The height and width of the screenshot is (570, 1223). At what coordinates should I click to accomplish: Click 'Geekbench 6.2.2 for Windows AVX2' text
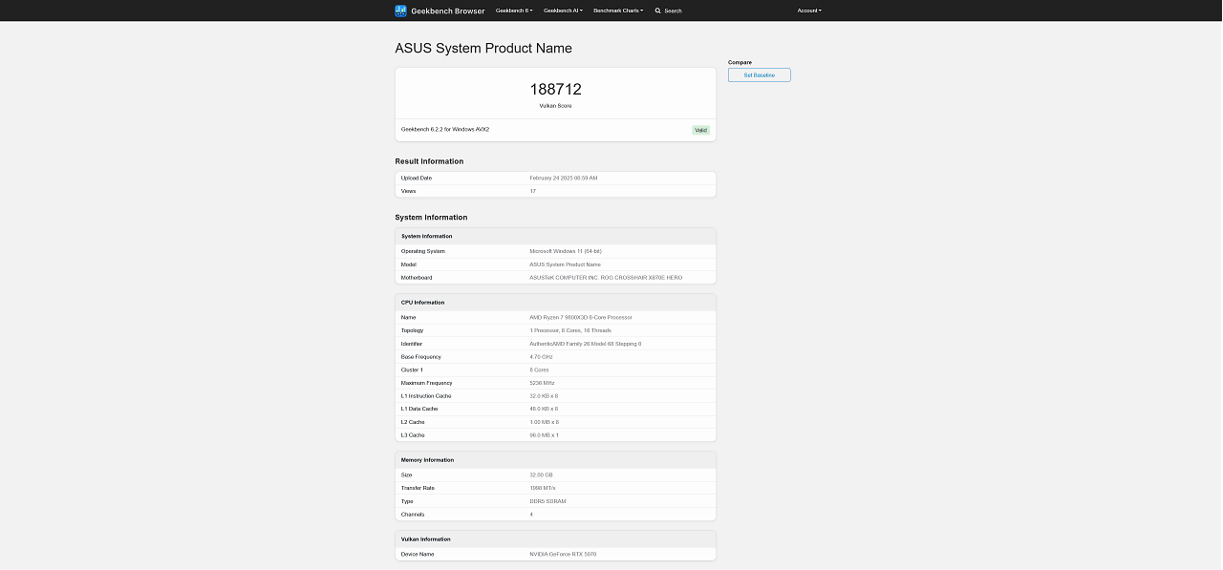click(x=445, y=129)
